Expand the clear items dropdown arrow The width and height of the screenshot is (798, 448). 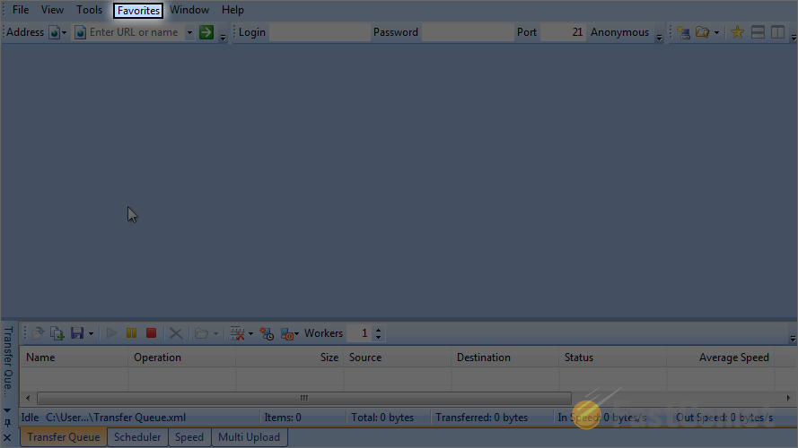(251, 333)
